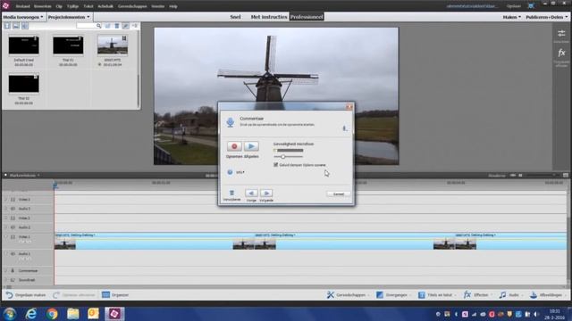The image size is (572, 321).
Task: Open Google Chrome from the taskbar
Action: pos(52,314)
